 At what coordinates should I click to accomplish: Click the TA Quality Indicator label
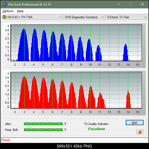pyautogui.click(x=96, y=124)
